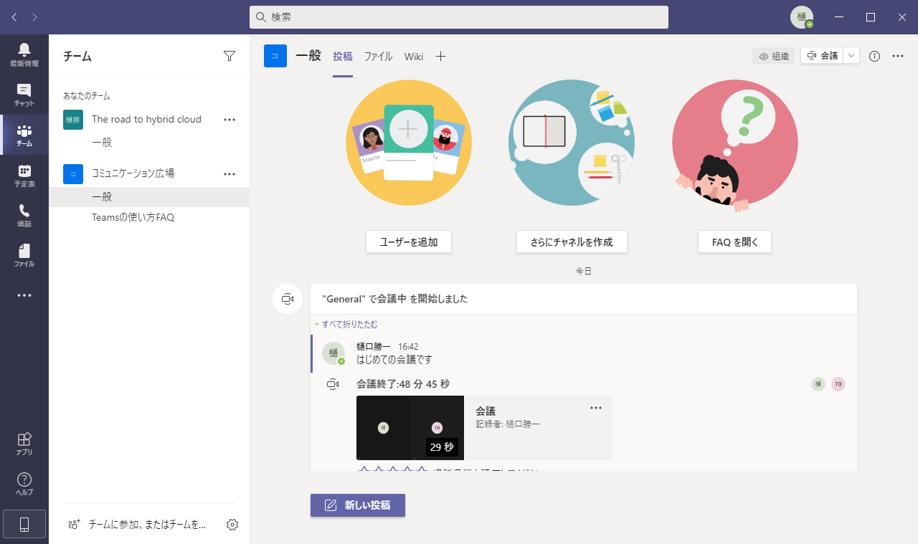Click the 樋口勝一 message avatar
The height and width of the screenshot is (544, 918).
(x=333, y=353)
